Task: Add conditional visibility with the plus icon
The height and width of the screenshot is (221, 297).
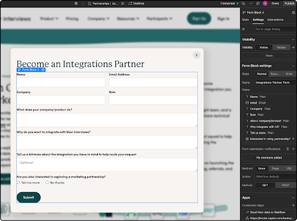Action: point(294,47)
